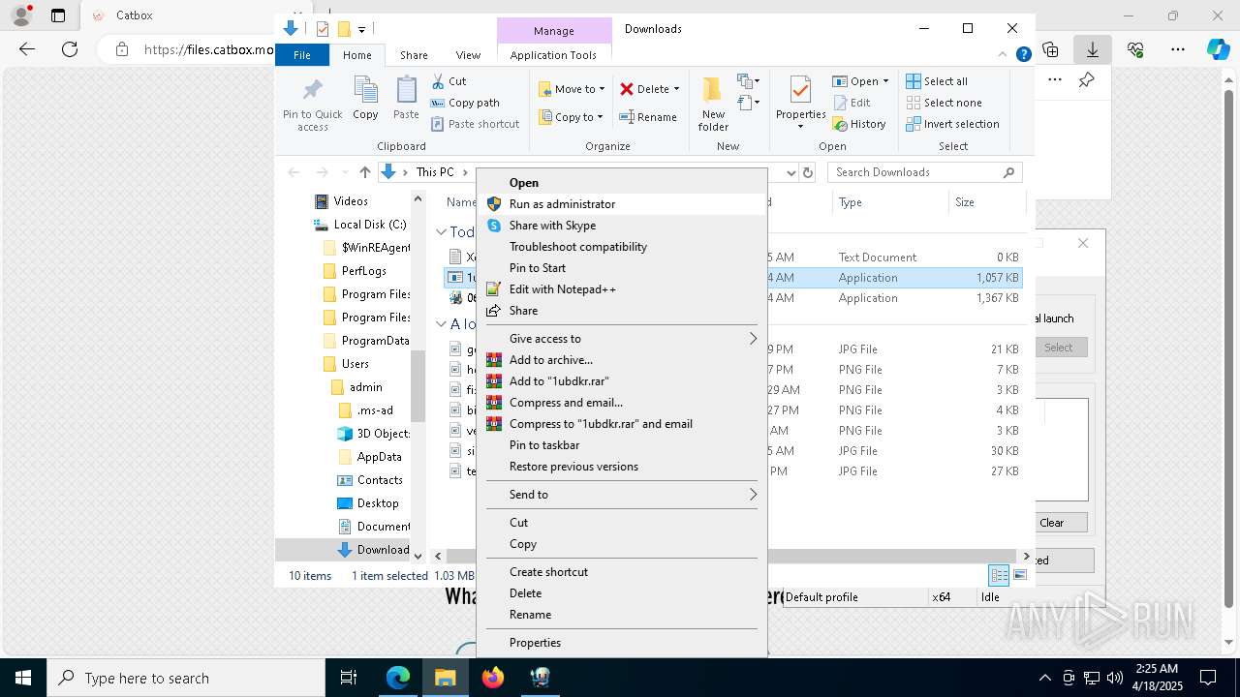1240x697 pixels.
Task: Open Application Tools tab
Action: point(553,55)
